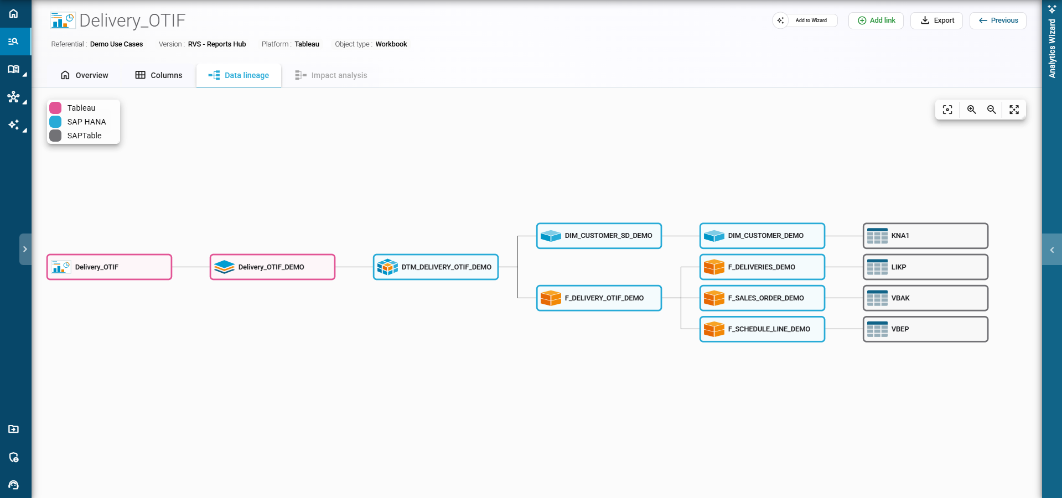Image resolution: width=1062 pixels, height=498 pixels.
Task: Click the data flow network icon in the sidebar
Action: click(13, 97)
